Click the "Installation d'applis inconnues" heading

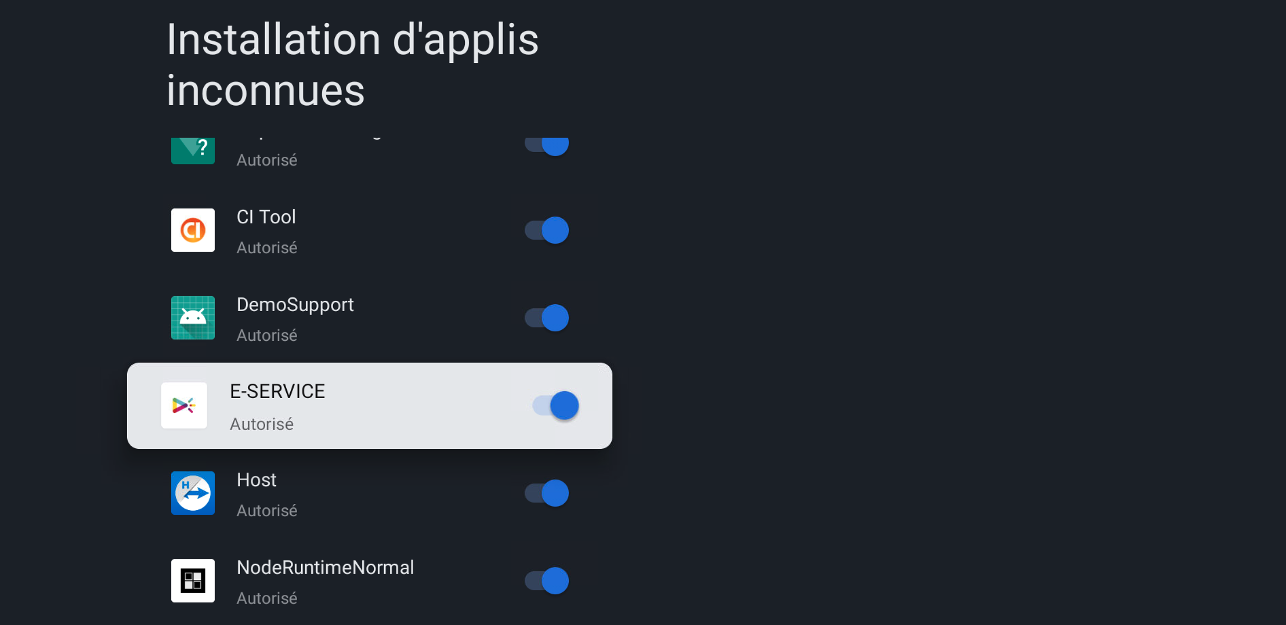[352, 65]
